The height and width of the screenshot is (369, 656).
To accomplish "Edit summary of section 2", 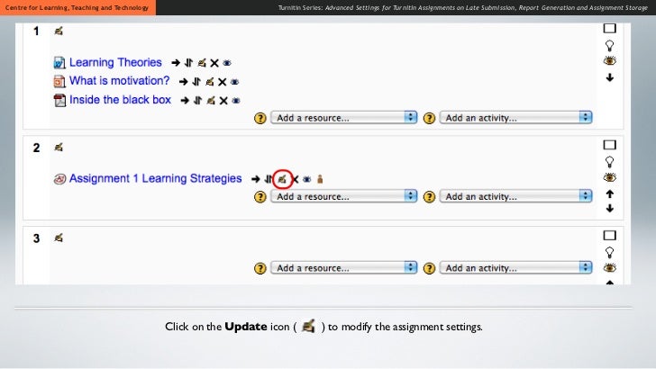I will [x=59, y=147].
